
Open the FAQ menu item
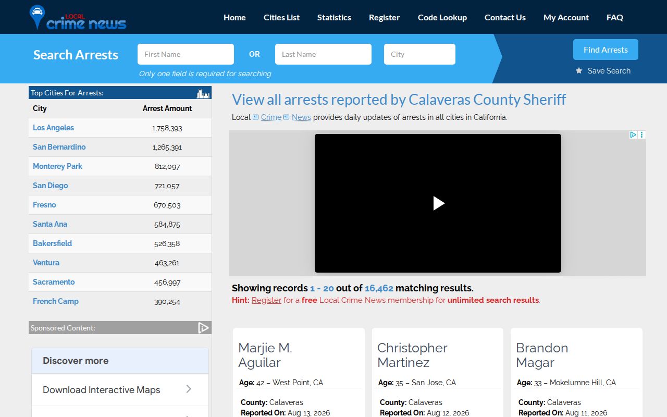pyautogui.click(x=615, y=17)
